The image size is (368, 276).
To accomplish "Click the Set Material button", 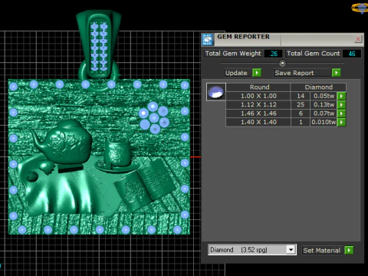I will (323, 250).
